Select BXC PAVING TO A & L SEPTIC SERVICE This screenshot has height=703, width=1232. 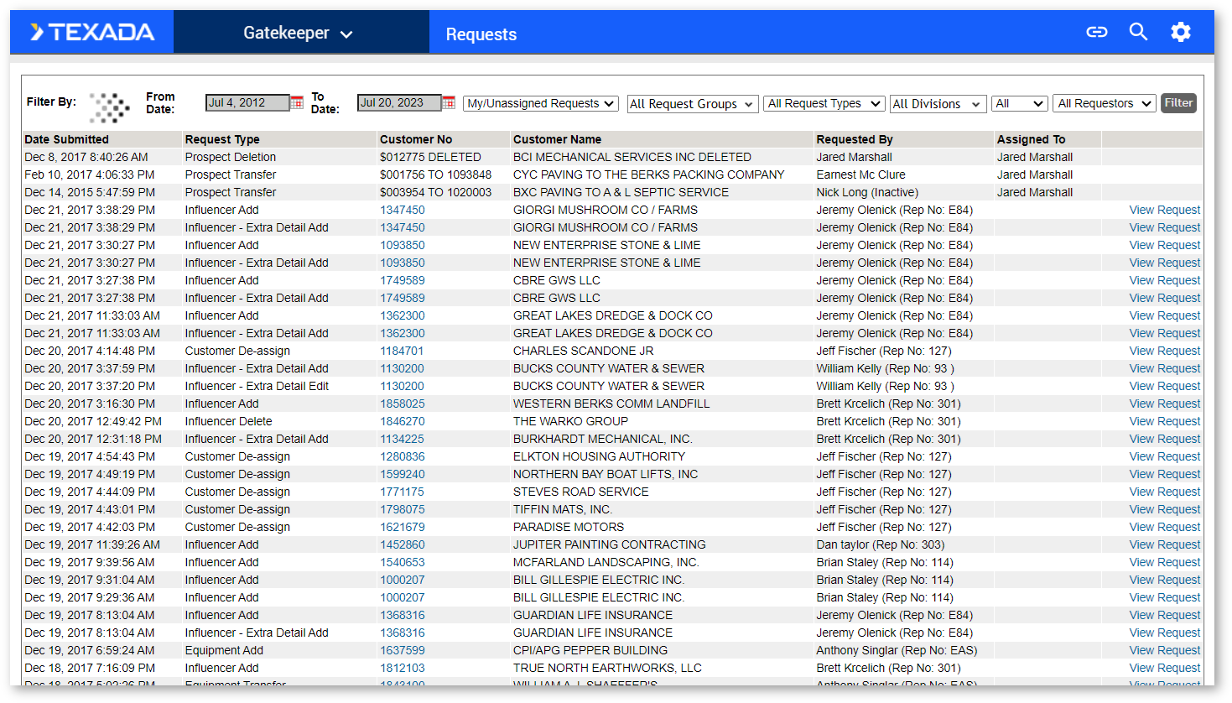tap(621, 192)
